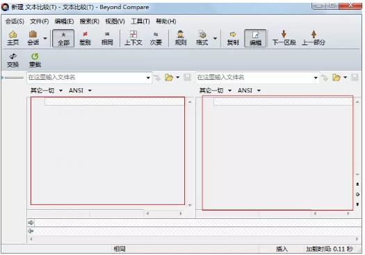Open the 编辑(E) menu
Viewport: 365px width, 255px height.
point(64,22)
